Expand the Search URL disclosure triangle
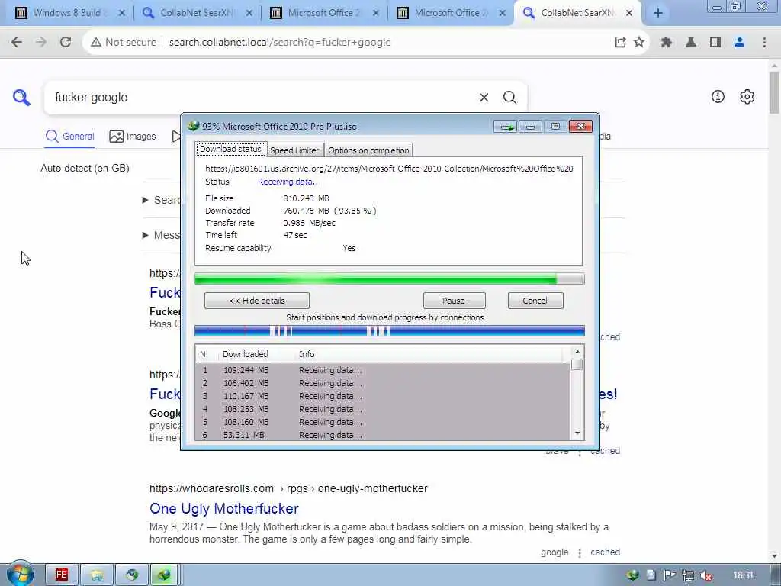The height and width of the screenshot is (586, 781). pos(146,200)
